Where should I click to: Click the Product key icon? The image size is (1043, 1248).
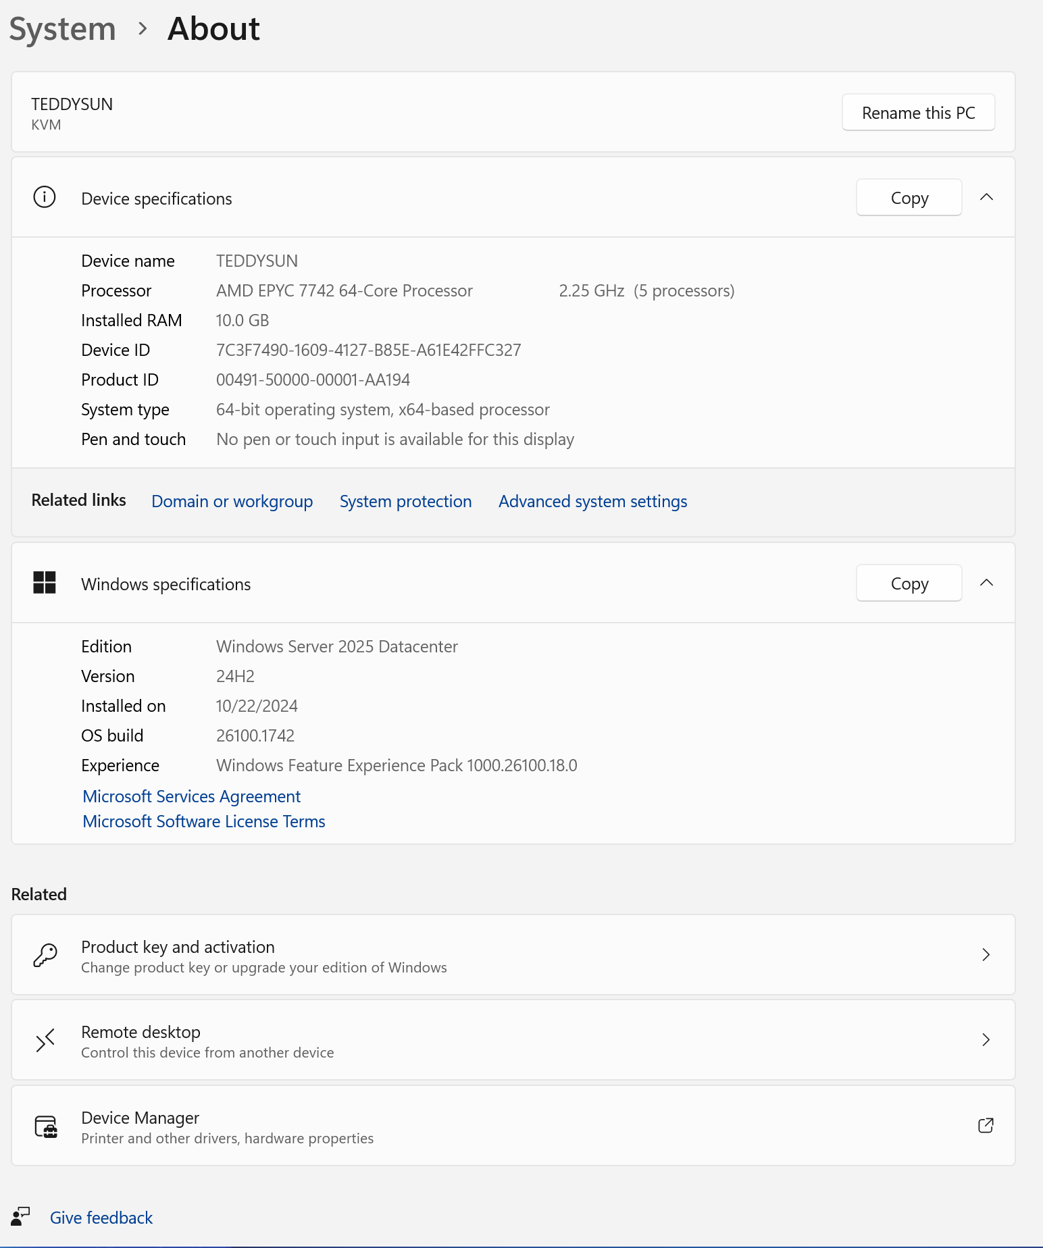[45, 955]
